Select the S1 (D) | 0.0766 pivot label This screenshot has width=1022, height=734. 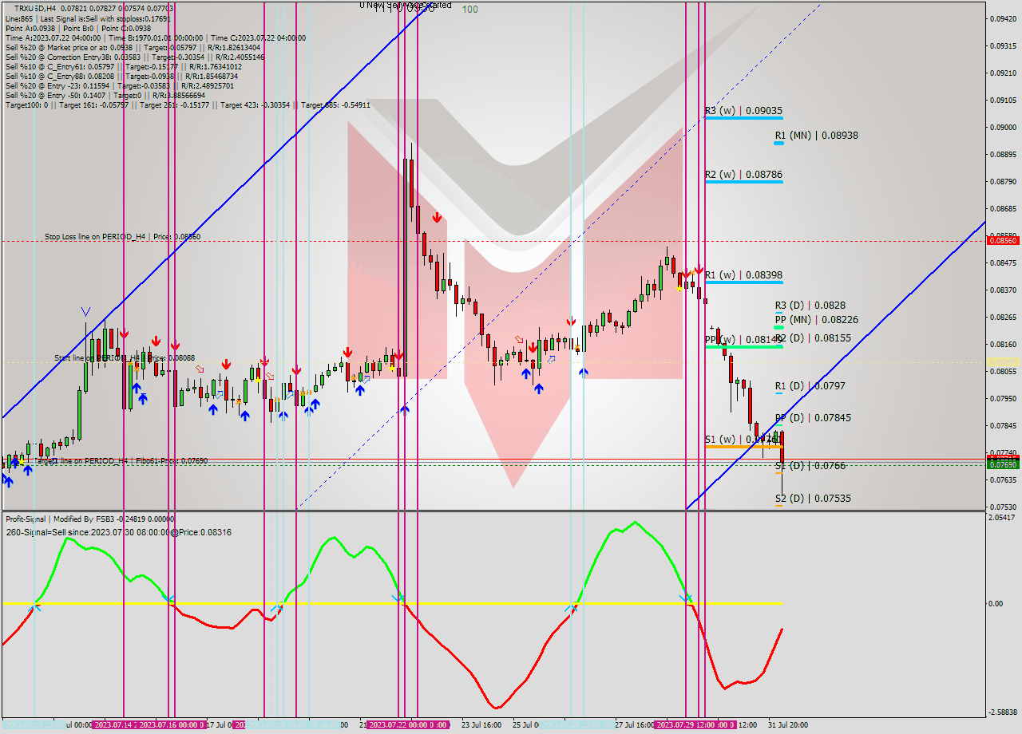pos(810,465)
